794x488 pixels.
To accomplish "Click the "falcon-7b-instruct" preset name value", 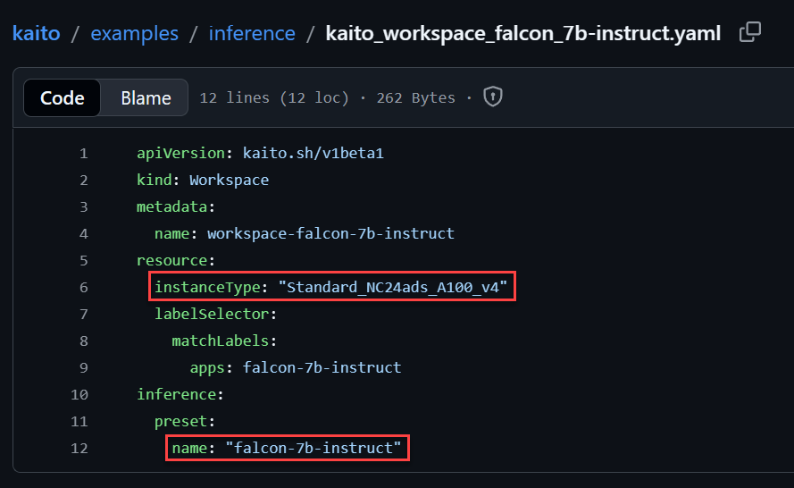I will (x=313, y=448).
